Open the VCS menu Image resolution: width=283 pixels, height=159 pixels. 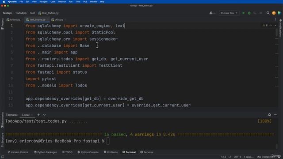coord(85,2)
